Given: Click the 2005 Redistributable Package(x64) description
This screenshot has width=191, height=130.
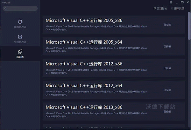Looking at the screenshot, I should [96, 50].
